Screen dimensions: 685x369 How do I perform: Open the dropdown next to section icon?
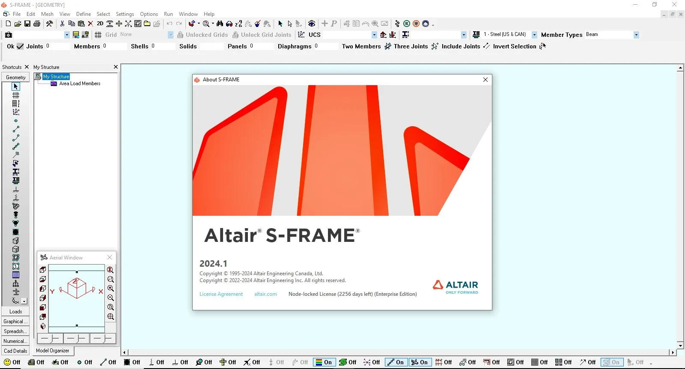point(464,35)
